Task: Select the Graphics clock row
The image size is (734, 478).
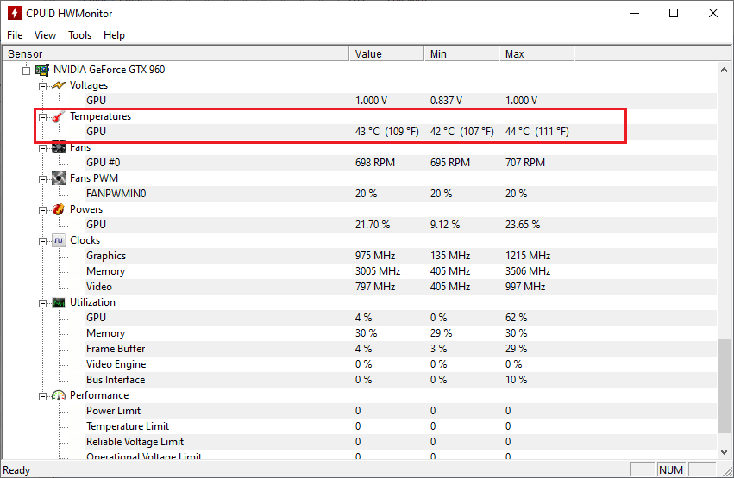Action: (360, 256)
